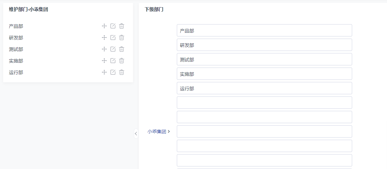Delete 实施部 using its trash icon
The image size is (387, 169).
pos(121,60)
